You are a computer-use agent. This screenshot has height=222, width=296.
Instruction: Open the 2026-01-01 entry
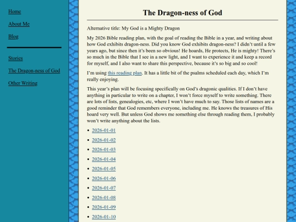(104, 130)
